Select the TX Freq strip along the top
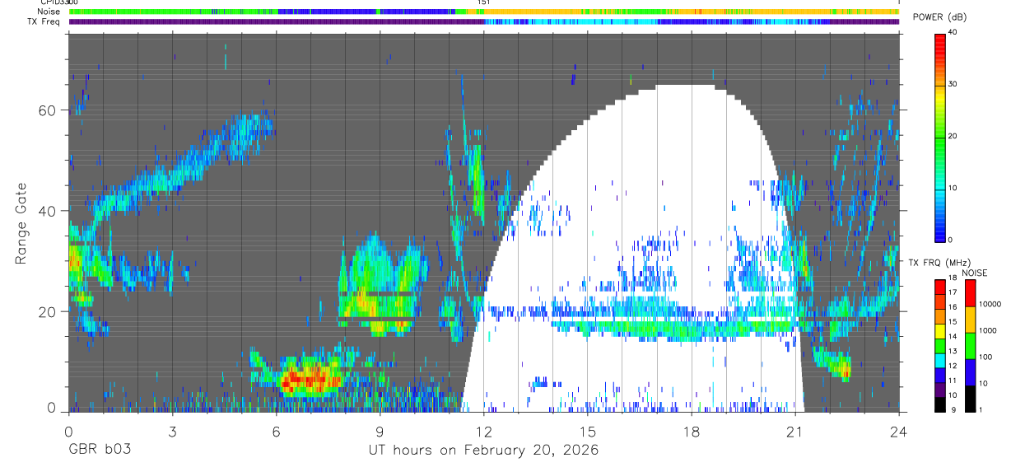This screenshot has height=467, width=1011. point(483,21)
